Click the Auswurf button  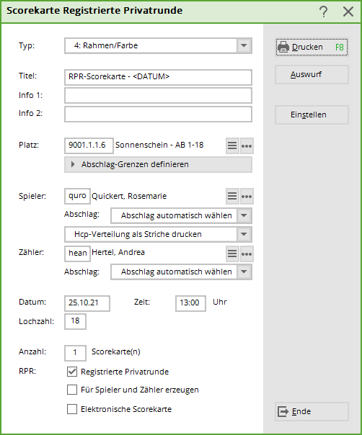tap(312, 75)
